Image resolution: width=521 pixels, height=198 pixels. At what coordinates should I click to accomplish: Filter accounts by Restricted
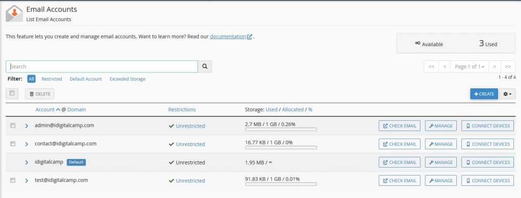click(x=52, y=79)
